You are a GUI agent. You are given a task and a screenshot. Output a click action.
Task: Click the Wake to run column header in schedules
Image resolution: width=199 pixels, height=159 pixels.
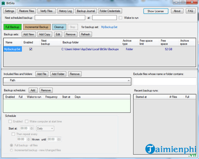[34, 97]
